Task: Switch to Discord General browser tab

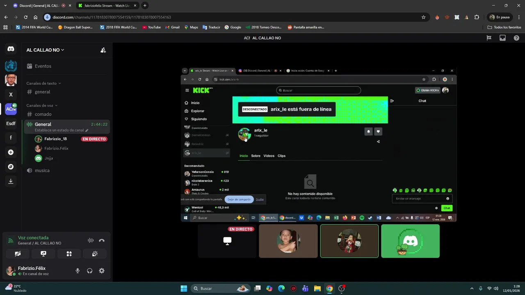Action: (41, 6)
